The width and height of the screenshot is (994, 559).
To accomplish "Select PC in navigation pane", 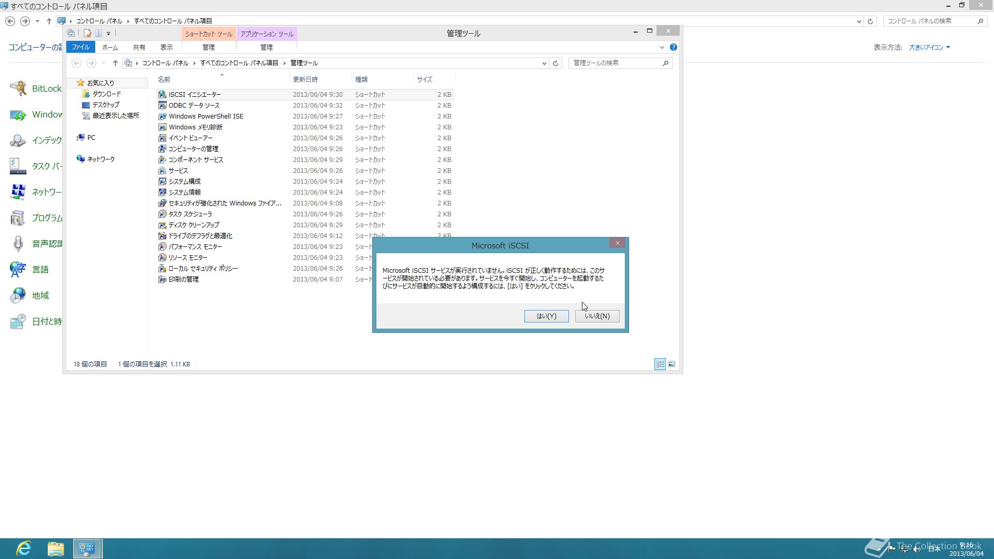I will tap(91, 137).
